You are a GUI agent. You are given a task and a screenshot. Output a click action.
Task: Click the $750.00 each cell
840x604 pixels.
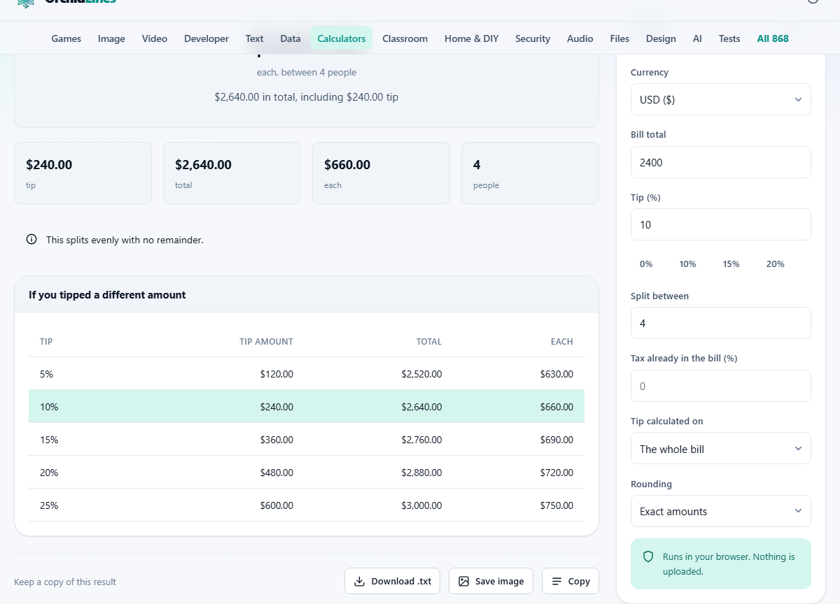pos(556,505)
